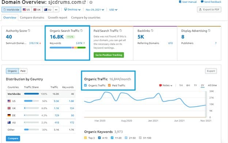Click Go to Position Tracking button
Image resolution: width=228 pixels, height=143 pixels.
(109, 55)
